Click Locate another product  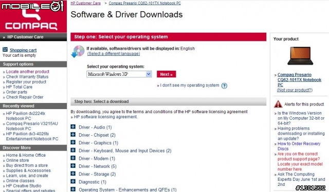(27, 72)
